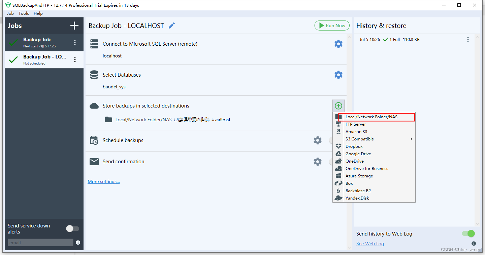Click info icon beside email field
Viewport: 485px width, 255px height.
pos(78,243)
